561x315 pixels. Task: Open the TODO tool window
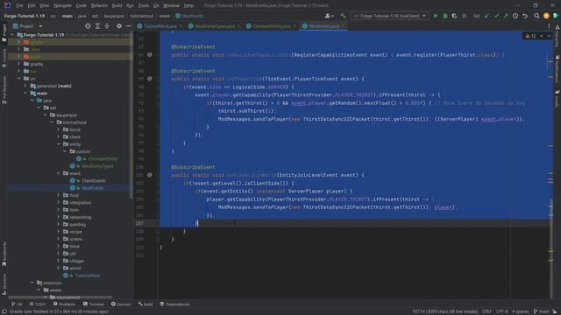[x=38, y=304]
